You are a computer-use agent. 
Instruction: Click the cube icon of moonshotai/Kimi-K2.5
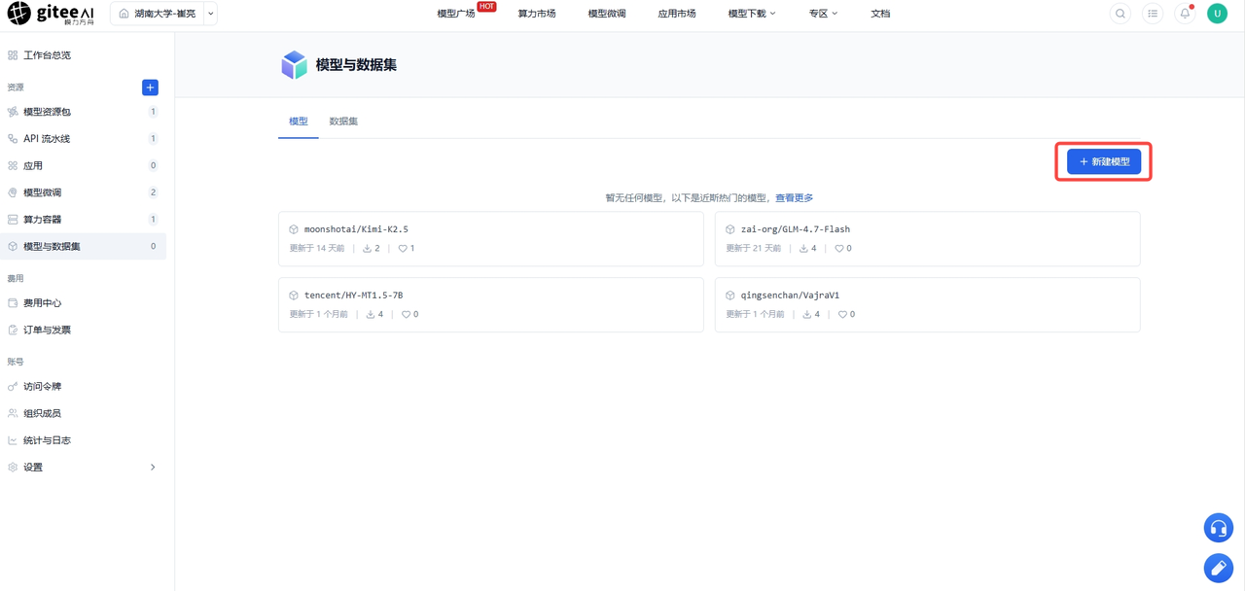coord(294,229)
